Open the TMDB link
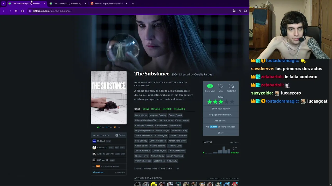The image size is (332, 186). point(170,169)
